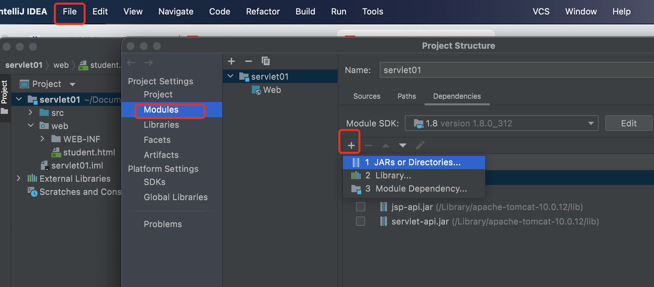Collapse the web folder in project tree
654x287 pixels.
point(31,125)
